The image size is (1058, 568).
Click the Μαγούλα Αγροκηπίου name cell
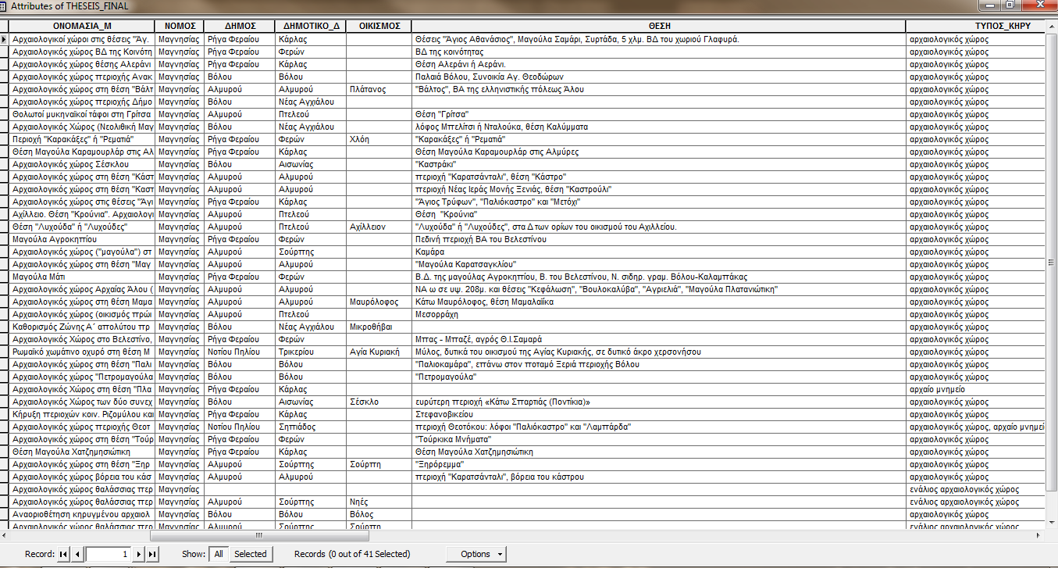82,239
